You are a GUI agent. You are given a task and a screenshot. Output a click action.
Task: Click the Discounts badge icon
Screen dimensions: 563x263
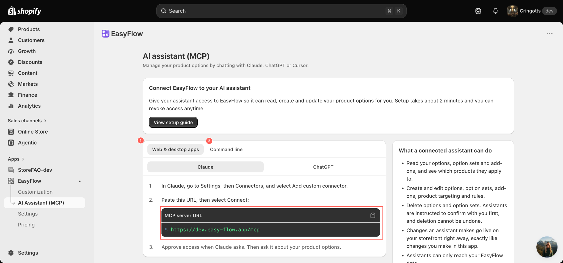11,62
